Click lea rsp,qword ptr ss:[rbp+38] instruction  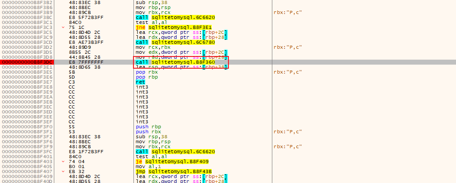pyautogui.click(x=181, y=67)
